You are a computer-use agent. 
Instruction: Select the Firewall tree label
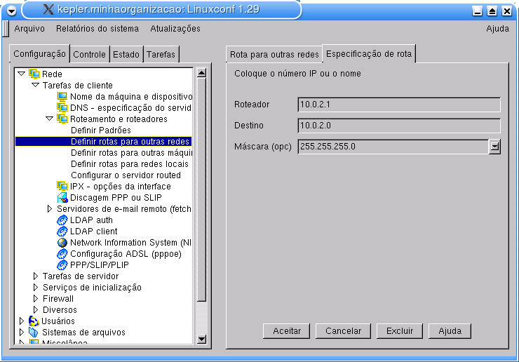point(58,299)
